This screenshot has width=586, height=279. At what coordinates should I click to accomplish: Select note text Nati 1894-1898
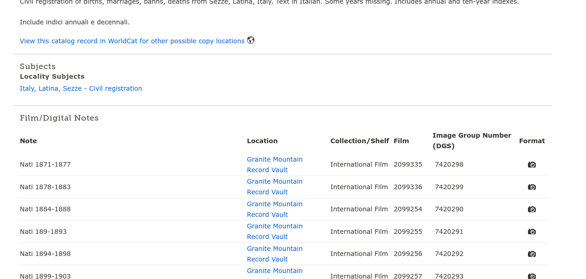(45, 254)
